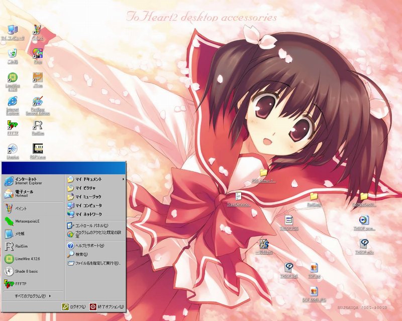402x321 pixels.
Task: Open プログラムのアクセスと既定の設定
Action: [95, 234]
